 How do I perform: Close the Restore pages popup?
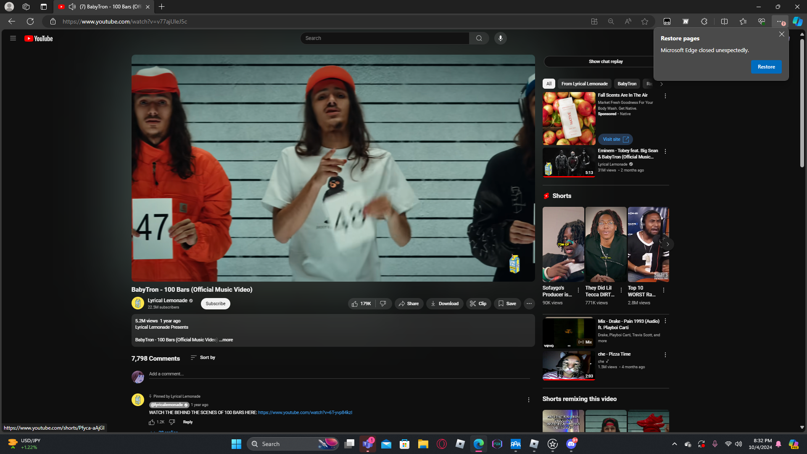tap(781, 34)
